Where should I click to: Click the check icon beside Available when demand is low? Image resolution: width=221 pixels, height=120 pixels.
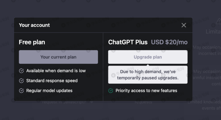[21, 71]
